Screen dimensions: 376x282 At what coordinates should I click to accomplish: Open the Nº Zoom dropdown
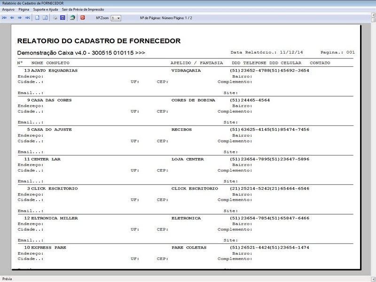(x=118, y=18)
